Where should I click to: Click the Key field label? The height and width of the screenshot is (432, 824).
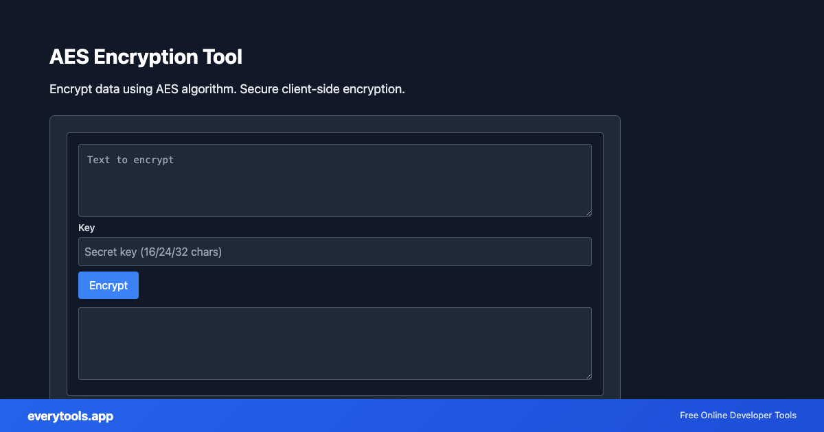87,228
